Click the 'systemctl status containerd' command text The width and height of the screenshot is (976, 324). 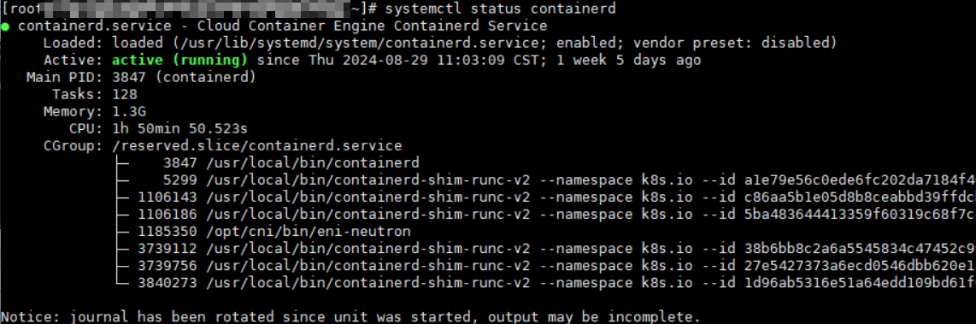point(501,9)
